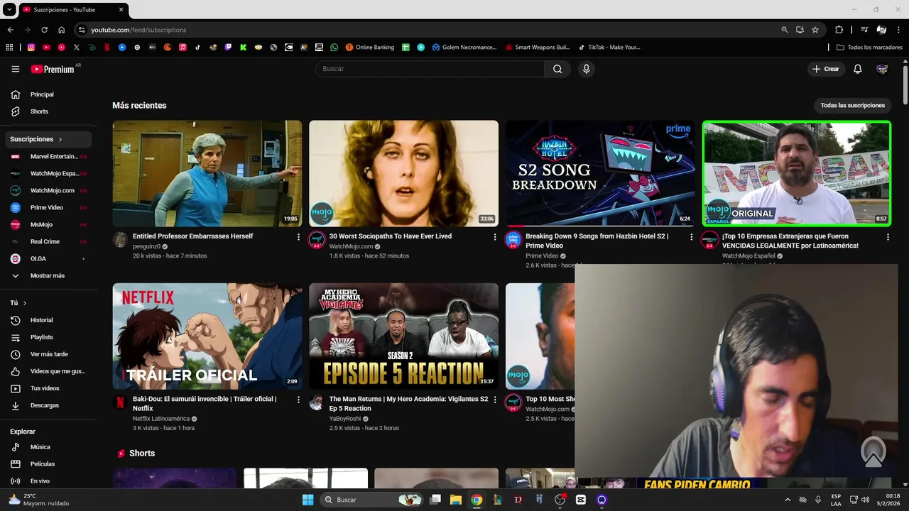Open the YouTube account avatar menu
Screen dimensions: 909x511
tap(882, 69)
